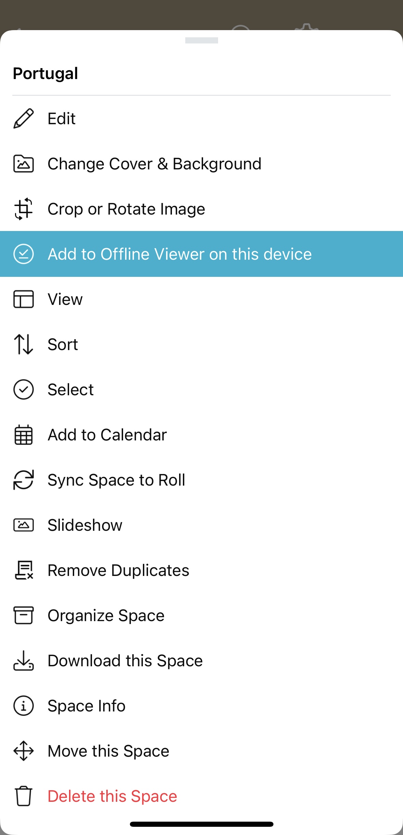Tap the Select checkmark circle icon

point(23,389)
